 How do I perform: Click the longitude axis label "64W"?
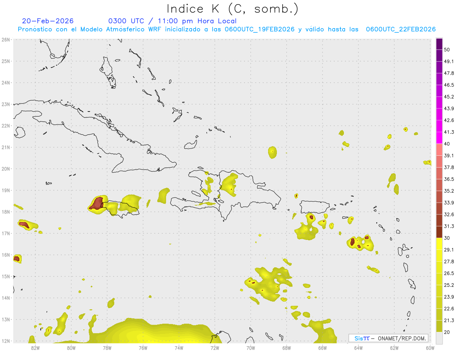pyautogui.click(x=358, y=348)
